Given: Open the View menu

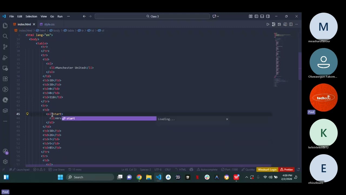Looking at the screenshot, I should (44, 16).
